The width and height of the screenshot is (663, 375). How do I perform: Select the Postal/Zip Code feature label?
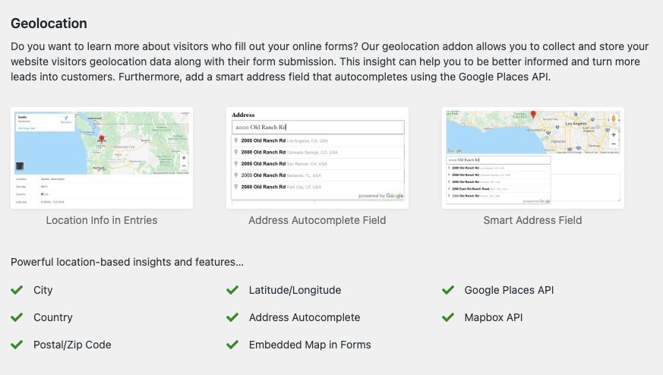(72, 345)
